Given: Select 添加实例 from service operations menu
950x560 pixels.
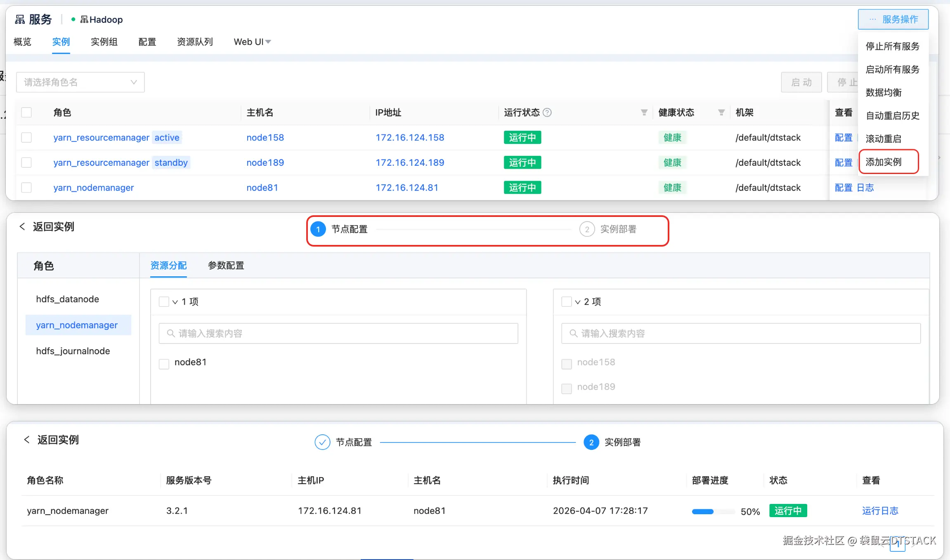Looking at the screenshot, I should pyautogui.click(x=884, y=162).
